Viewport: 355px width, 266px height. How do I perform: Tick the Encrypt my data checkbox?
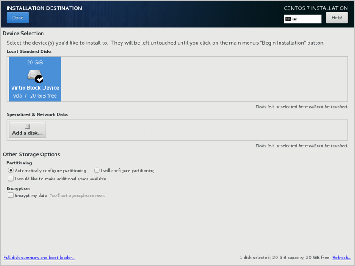[x=11, y=195]
